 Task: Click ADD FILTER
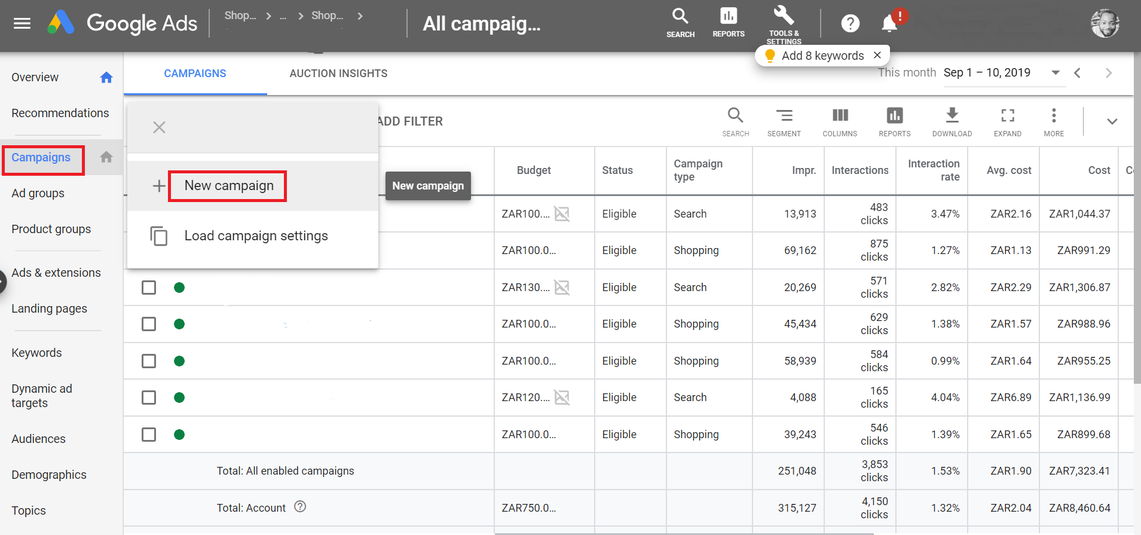410,121
